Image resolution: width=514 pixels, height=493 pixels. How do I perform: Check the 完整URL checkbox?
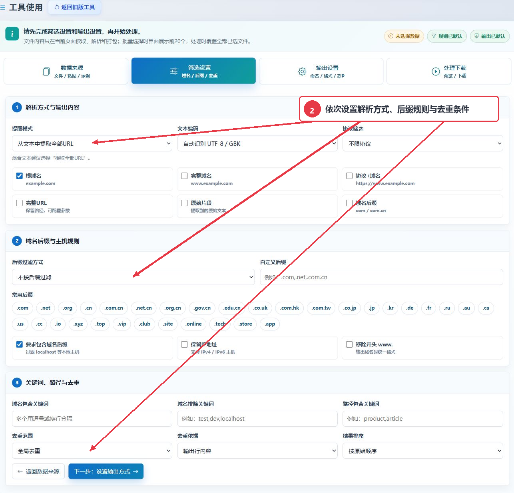(x=19, y=203)
